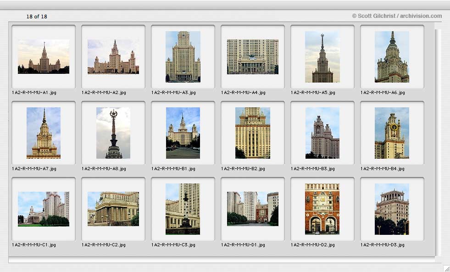
Task: Click the filename label 1A2-R-M-MU-A6.jpg
Action: (x=383, y=92)
